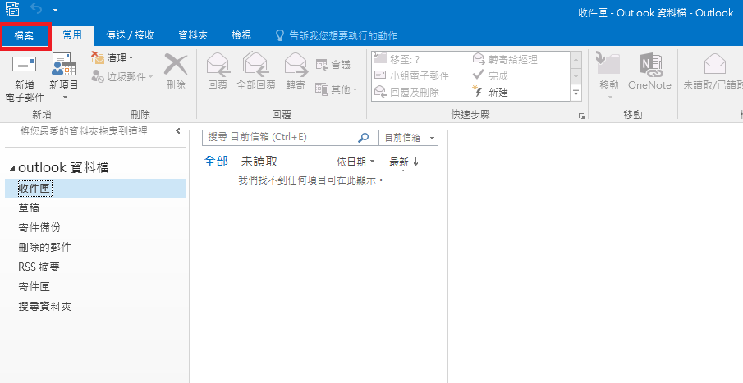Click the quick steps gallery down arrow
The image size is (743, 383).
coord(576,76)
